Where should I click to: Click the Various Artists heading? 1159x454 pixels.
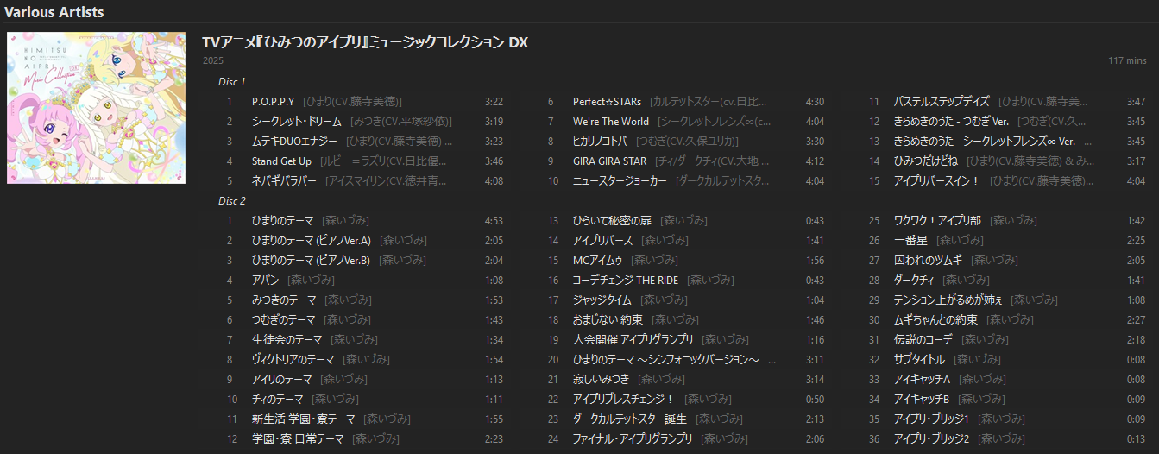coord(54,12)
